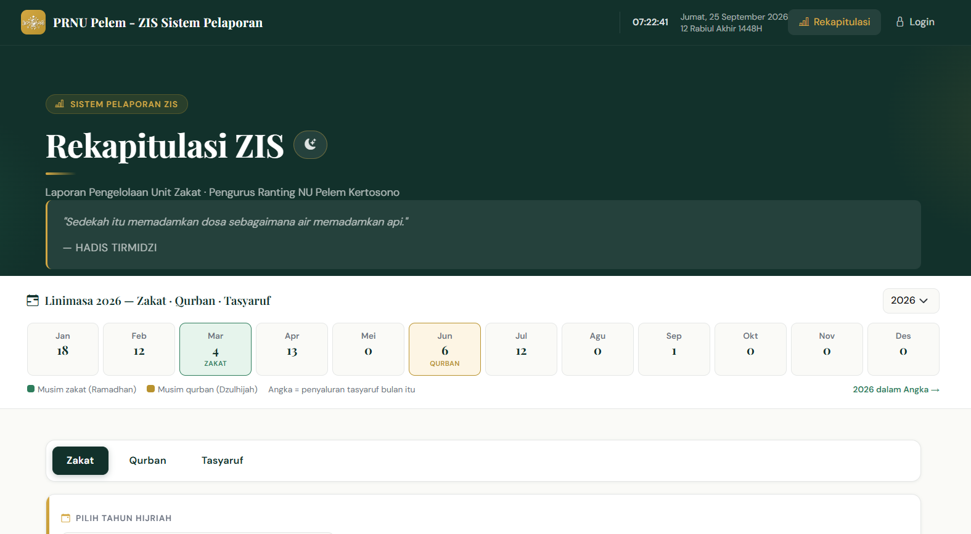Click the gold Musim qurban legend swatch
The height and width of the screenshot is (534, 971).
click(x=150, y=389)
